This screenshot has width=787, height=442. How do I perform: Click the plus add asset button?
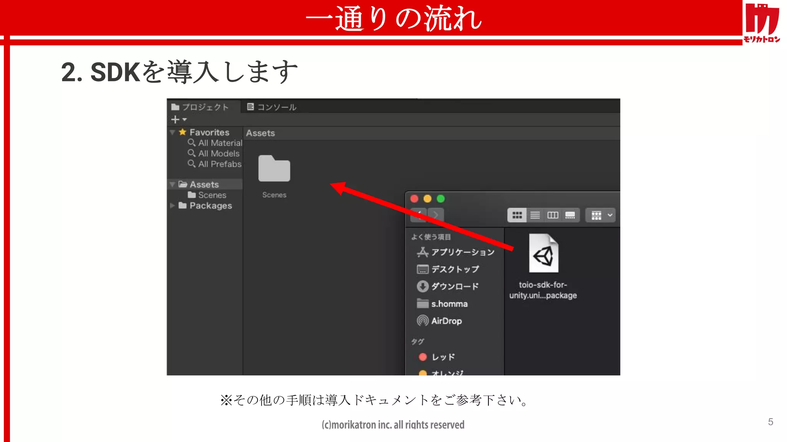point(175,120)
